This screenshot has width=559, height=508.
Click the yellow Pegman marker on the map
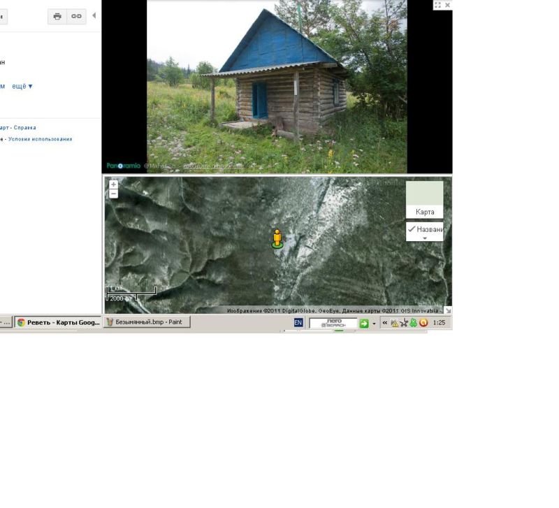[x=277, y=239]
